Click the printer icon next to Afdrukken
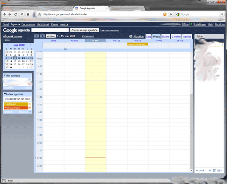 pyautogui.click(x=131, y=36)
